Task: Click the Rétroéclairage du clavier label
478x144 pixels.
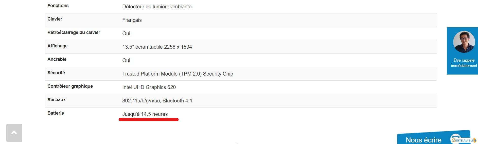Action: point(74,32)
